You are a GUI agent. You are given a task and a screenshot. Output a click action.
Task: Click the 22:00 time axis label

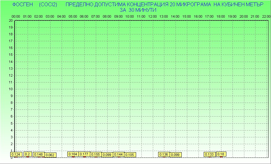click(266, 16)
